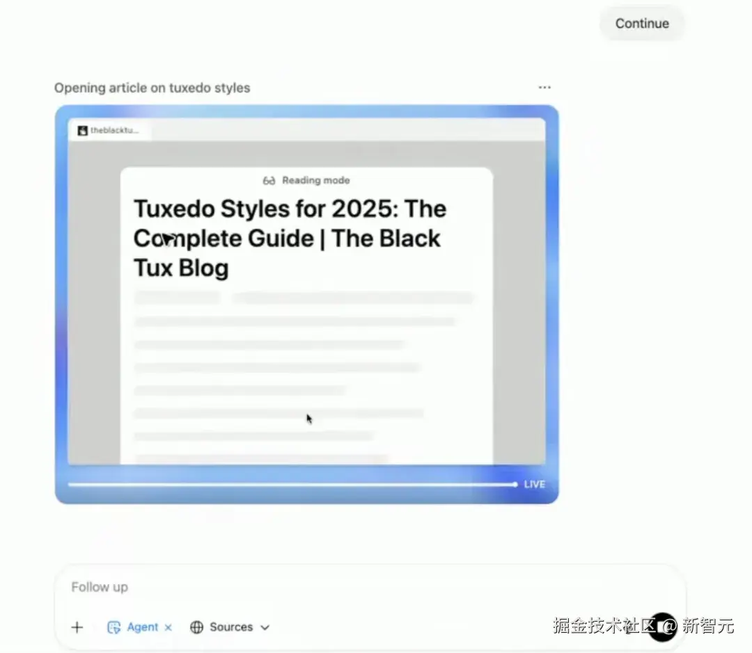
Task: Click the theblacktux tab favicon
Action: click(x=82, y=130)
